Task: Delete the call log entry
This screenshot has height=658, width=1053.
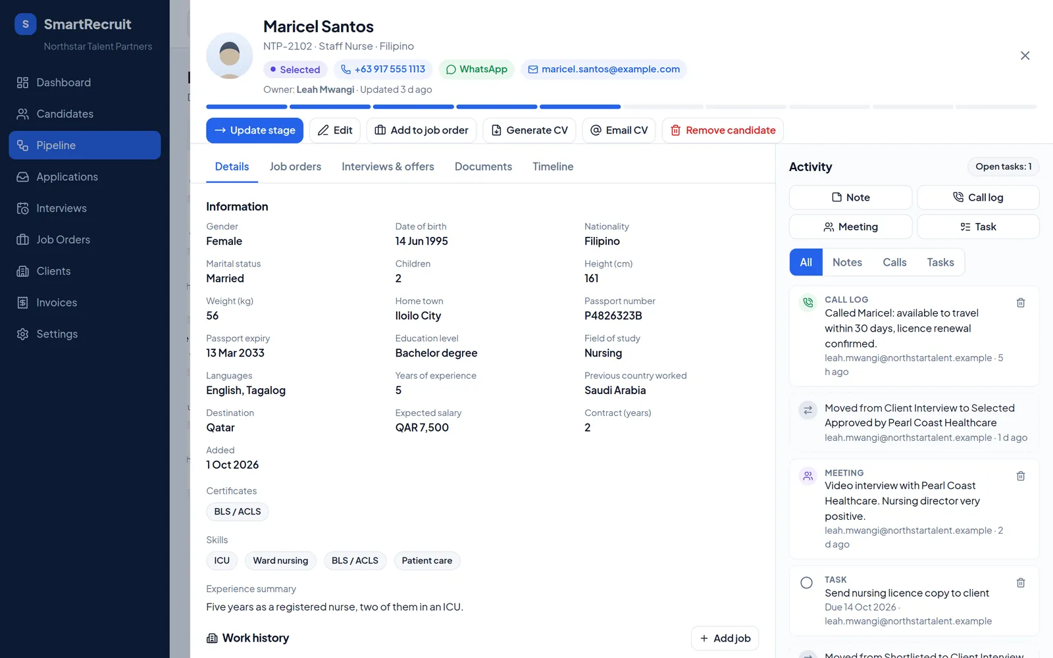Action: click(x=1021, y=303)
